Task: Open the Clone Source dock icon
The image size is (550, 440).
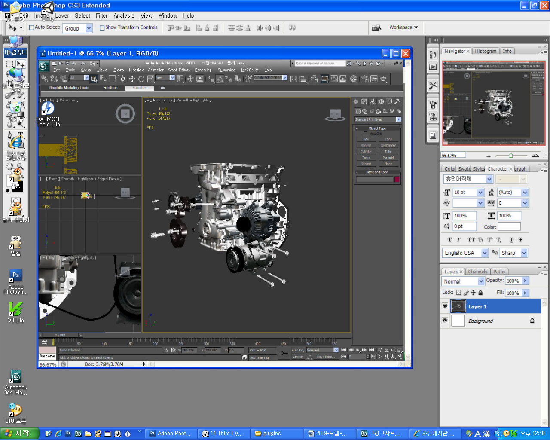Action: (x=433, y=116)
